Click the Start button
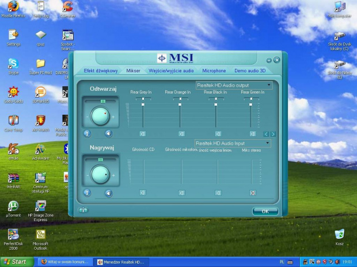The width and height of the screenshot is (357, 267). (x=16, y=262)
